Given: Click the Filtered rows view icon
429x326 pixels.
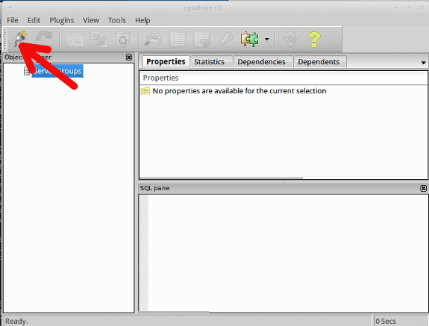Looking at the screenshot, I should coord(202,39).
